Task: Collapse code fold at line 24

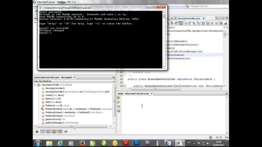Action: pos(125,86)
